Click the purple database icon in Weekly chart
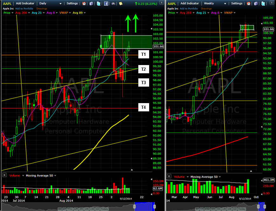276x211 pixels. coord(256,3)
